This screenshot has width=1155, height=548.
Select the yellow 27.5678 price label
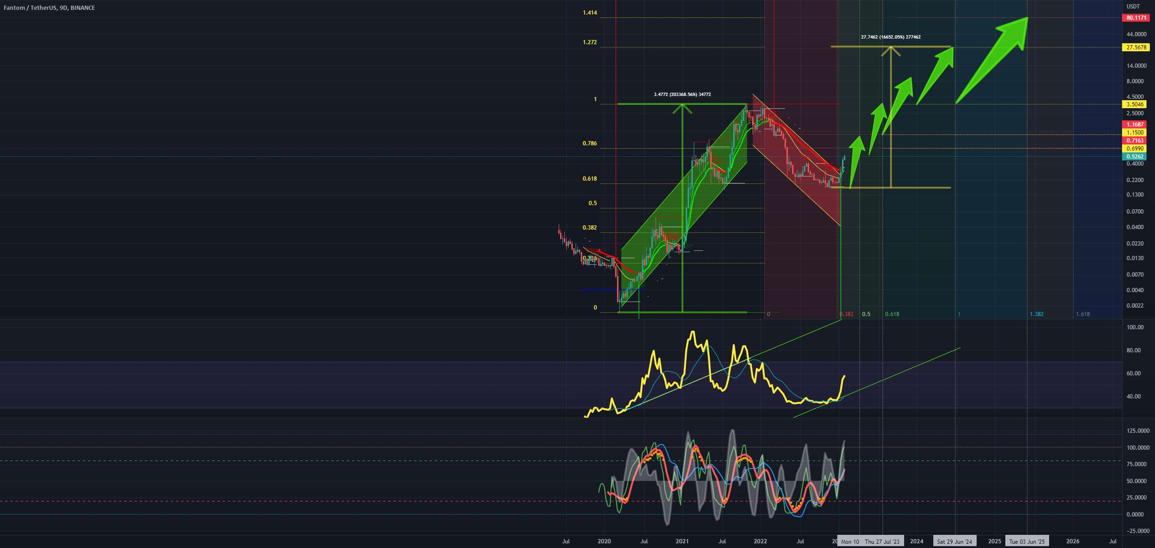pos(1136,48)
